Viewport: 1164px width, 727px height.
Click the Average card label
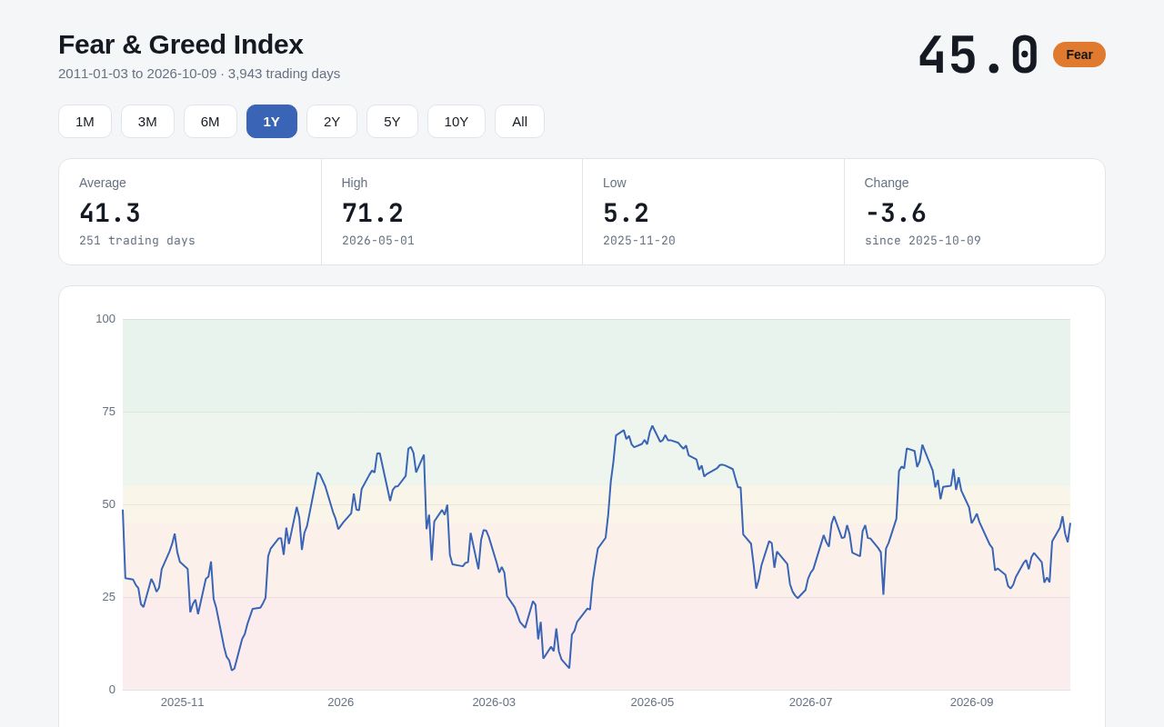point(103,183)
